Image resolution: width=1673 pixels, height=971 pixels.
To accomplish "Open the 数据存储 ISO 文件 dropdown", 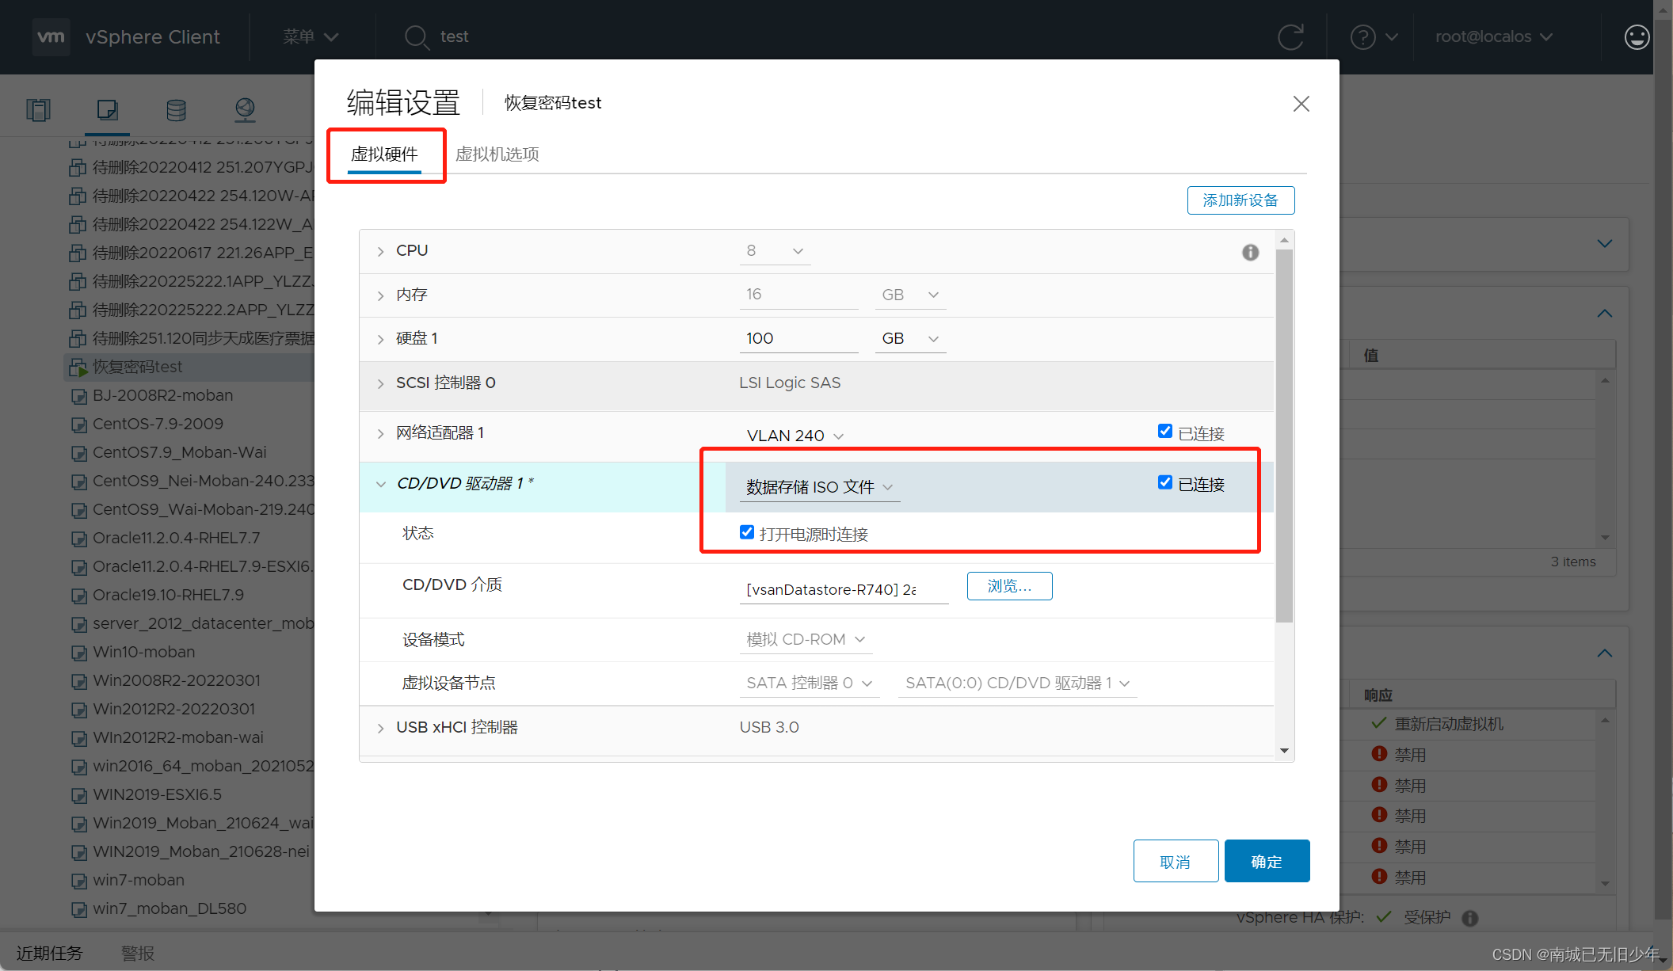I will point(820,487).
